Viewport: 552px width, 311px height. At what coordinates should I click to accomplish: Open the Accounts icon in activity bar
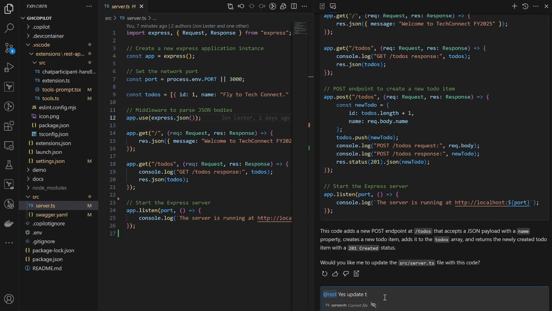click(9, 299)
